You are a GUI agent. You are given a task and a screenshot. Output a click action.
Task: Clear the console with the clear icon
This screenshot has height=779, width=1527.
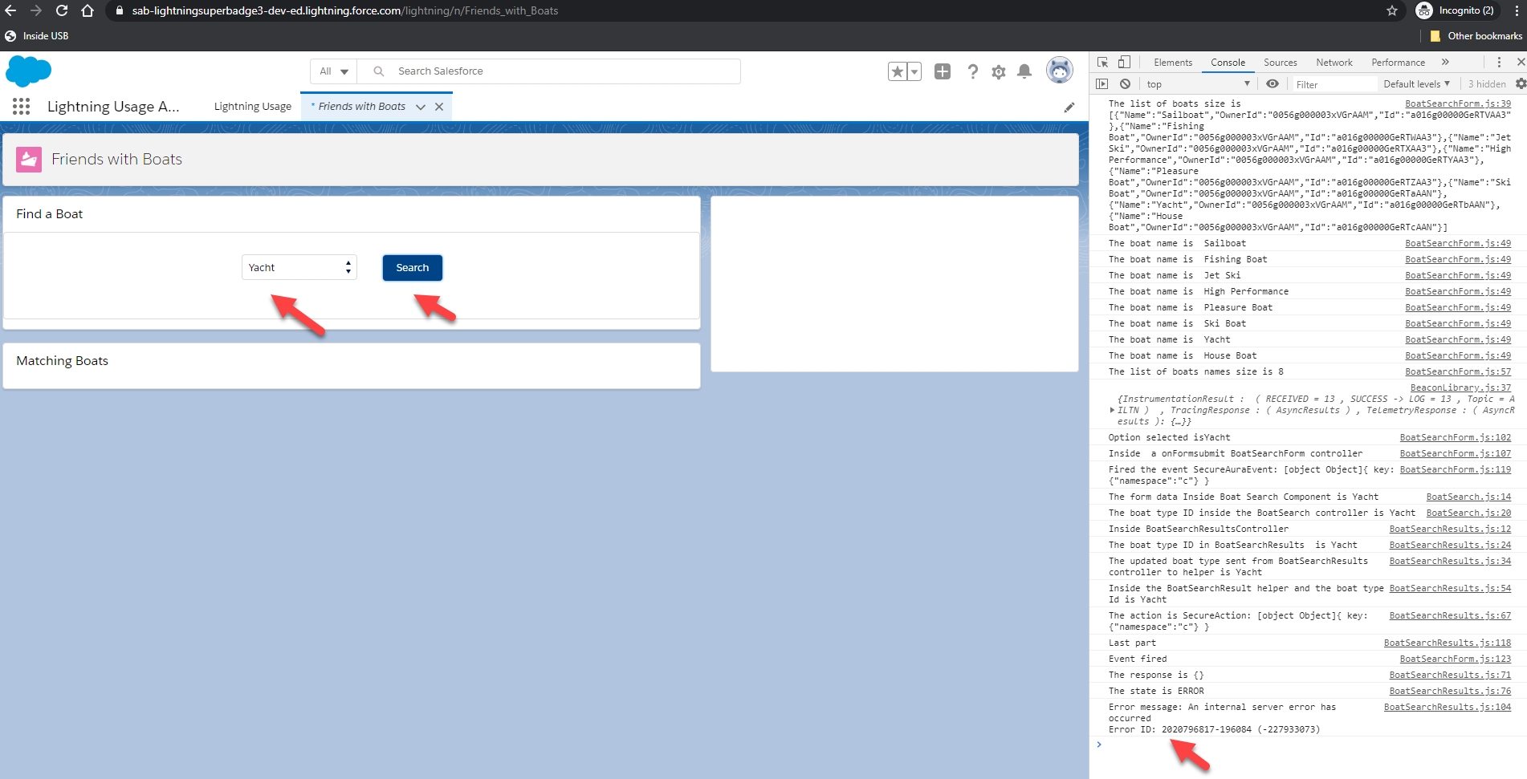[x=1126, y=83]
